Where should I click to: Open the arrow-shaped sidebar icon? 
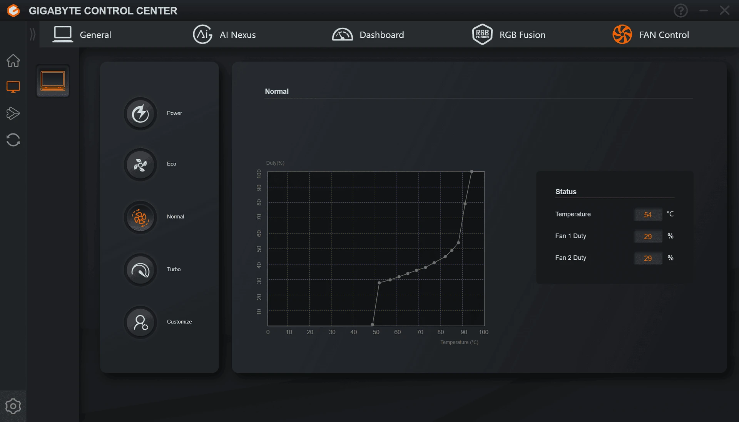tap(13, 113)
